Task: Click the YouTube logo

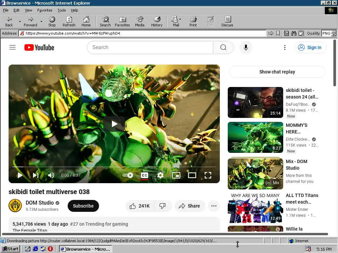Action: [x=39, y=47]
